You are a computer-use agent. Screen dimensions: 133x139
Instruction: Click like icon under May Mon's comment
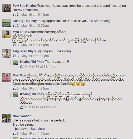(14, 88)
